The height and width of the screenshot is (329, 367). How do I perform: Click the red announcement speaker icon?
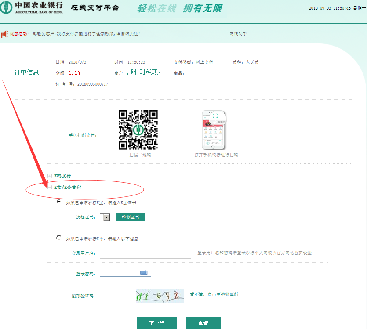coord(5,34)
